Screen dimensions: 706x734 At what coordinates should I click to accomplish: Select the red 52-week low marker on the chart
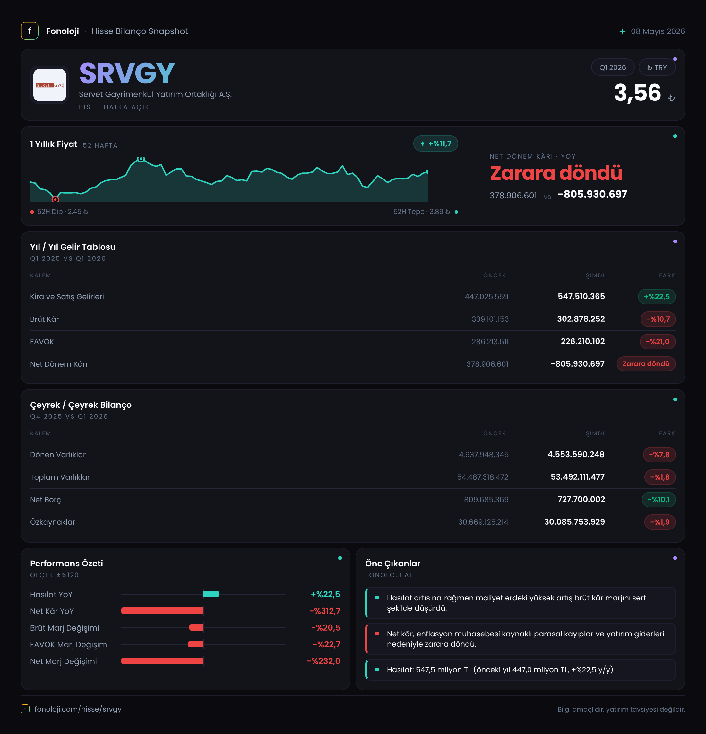click(55, 199)
